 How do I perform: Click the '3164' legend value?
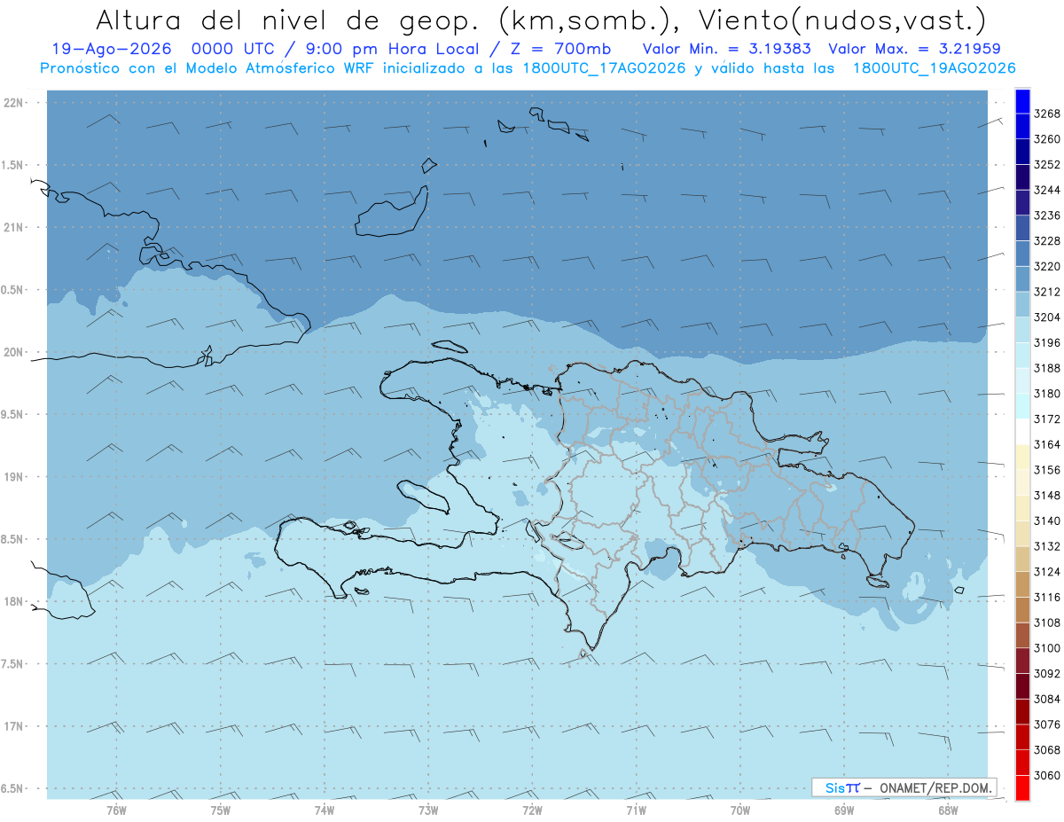pyautogui.click(x=1046, y=444)
